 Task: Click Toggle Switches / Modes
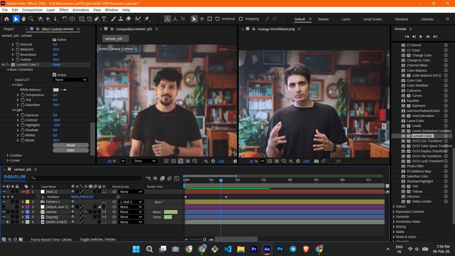[97, 239]
